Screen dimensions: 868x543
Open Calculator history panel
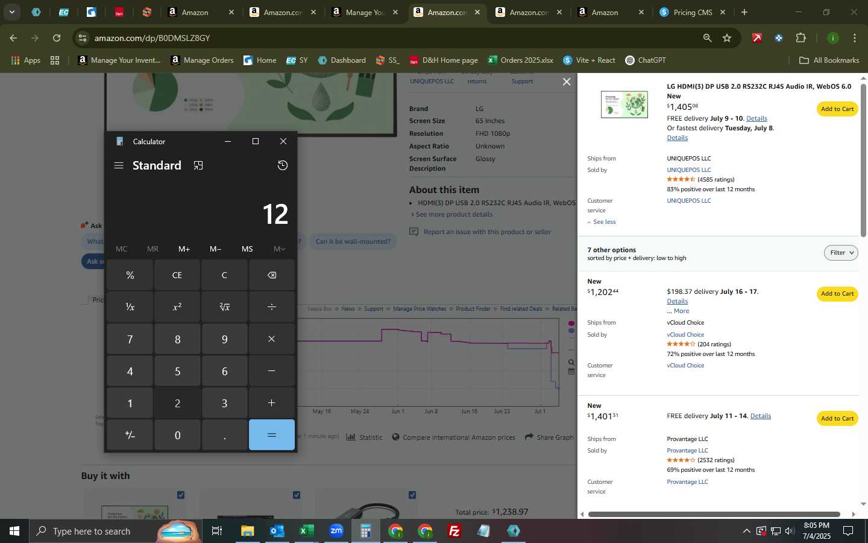[x=282, y=165]
